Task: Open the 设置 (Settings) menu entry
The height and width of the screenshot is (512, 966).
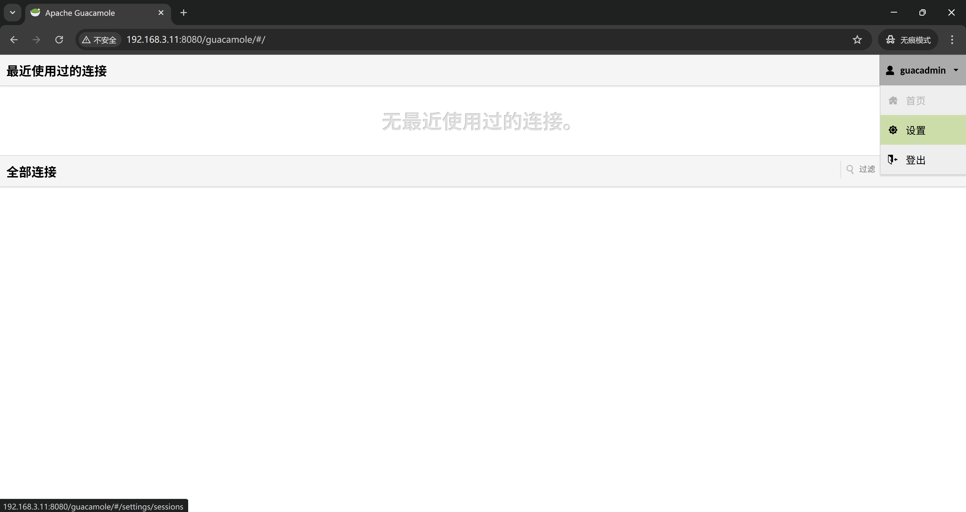Action: [x=923, y=130]
